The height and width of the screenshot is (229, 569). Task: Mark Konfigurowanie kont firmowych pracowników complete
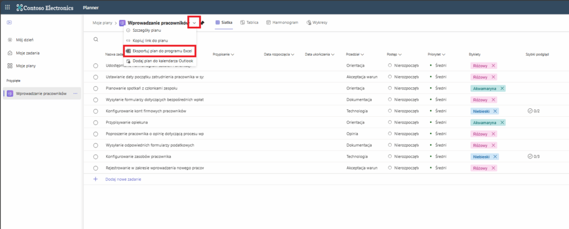[96, 111]
